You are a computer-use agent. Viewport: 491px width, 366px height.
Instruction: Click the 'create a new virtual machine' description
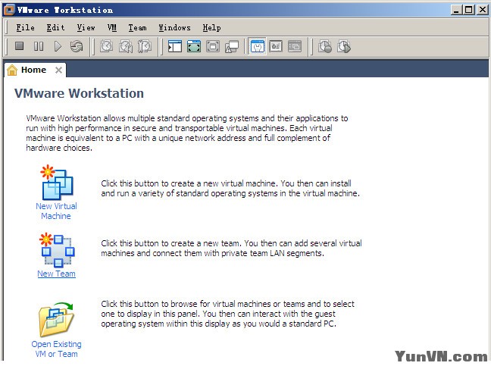(x=230, y=188)
